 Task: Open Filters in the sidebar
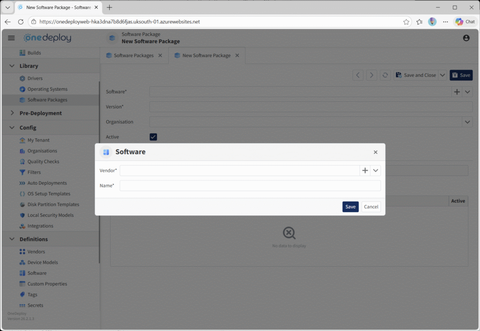point(34,172)
